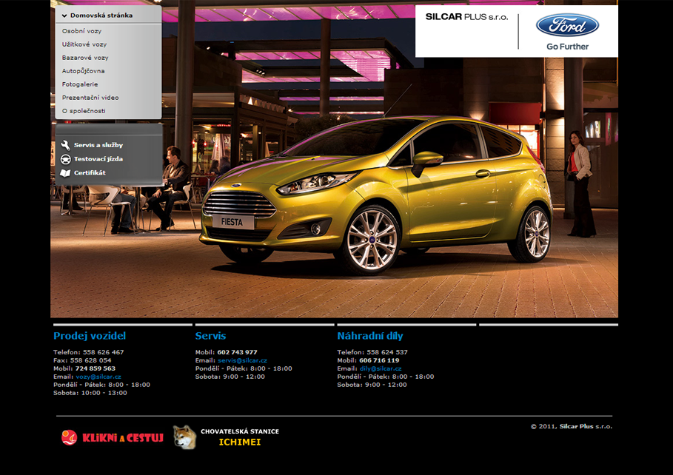Click the open book icon beside Certifikát
This screenshot has height=475, width=673.
(x=65, y=173)
